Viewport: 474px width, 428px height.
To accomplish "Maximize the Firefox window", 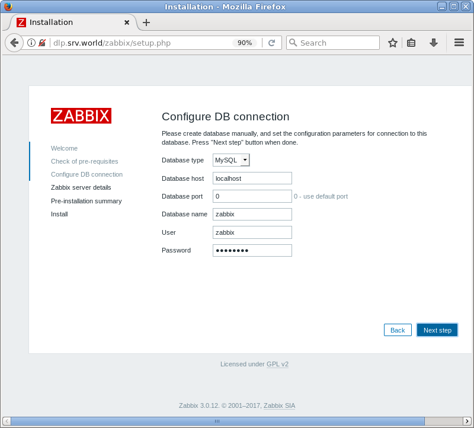I will click(x=454, y=7).
